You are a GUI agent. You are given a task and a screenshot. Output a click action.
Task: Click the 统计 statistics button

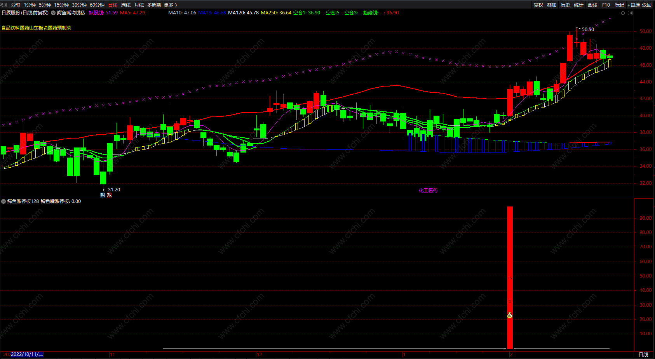click(579, 5)
